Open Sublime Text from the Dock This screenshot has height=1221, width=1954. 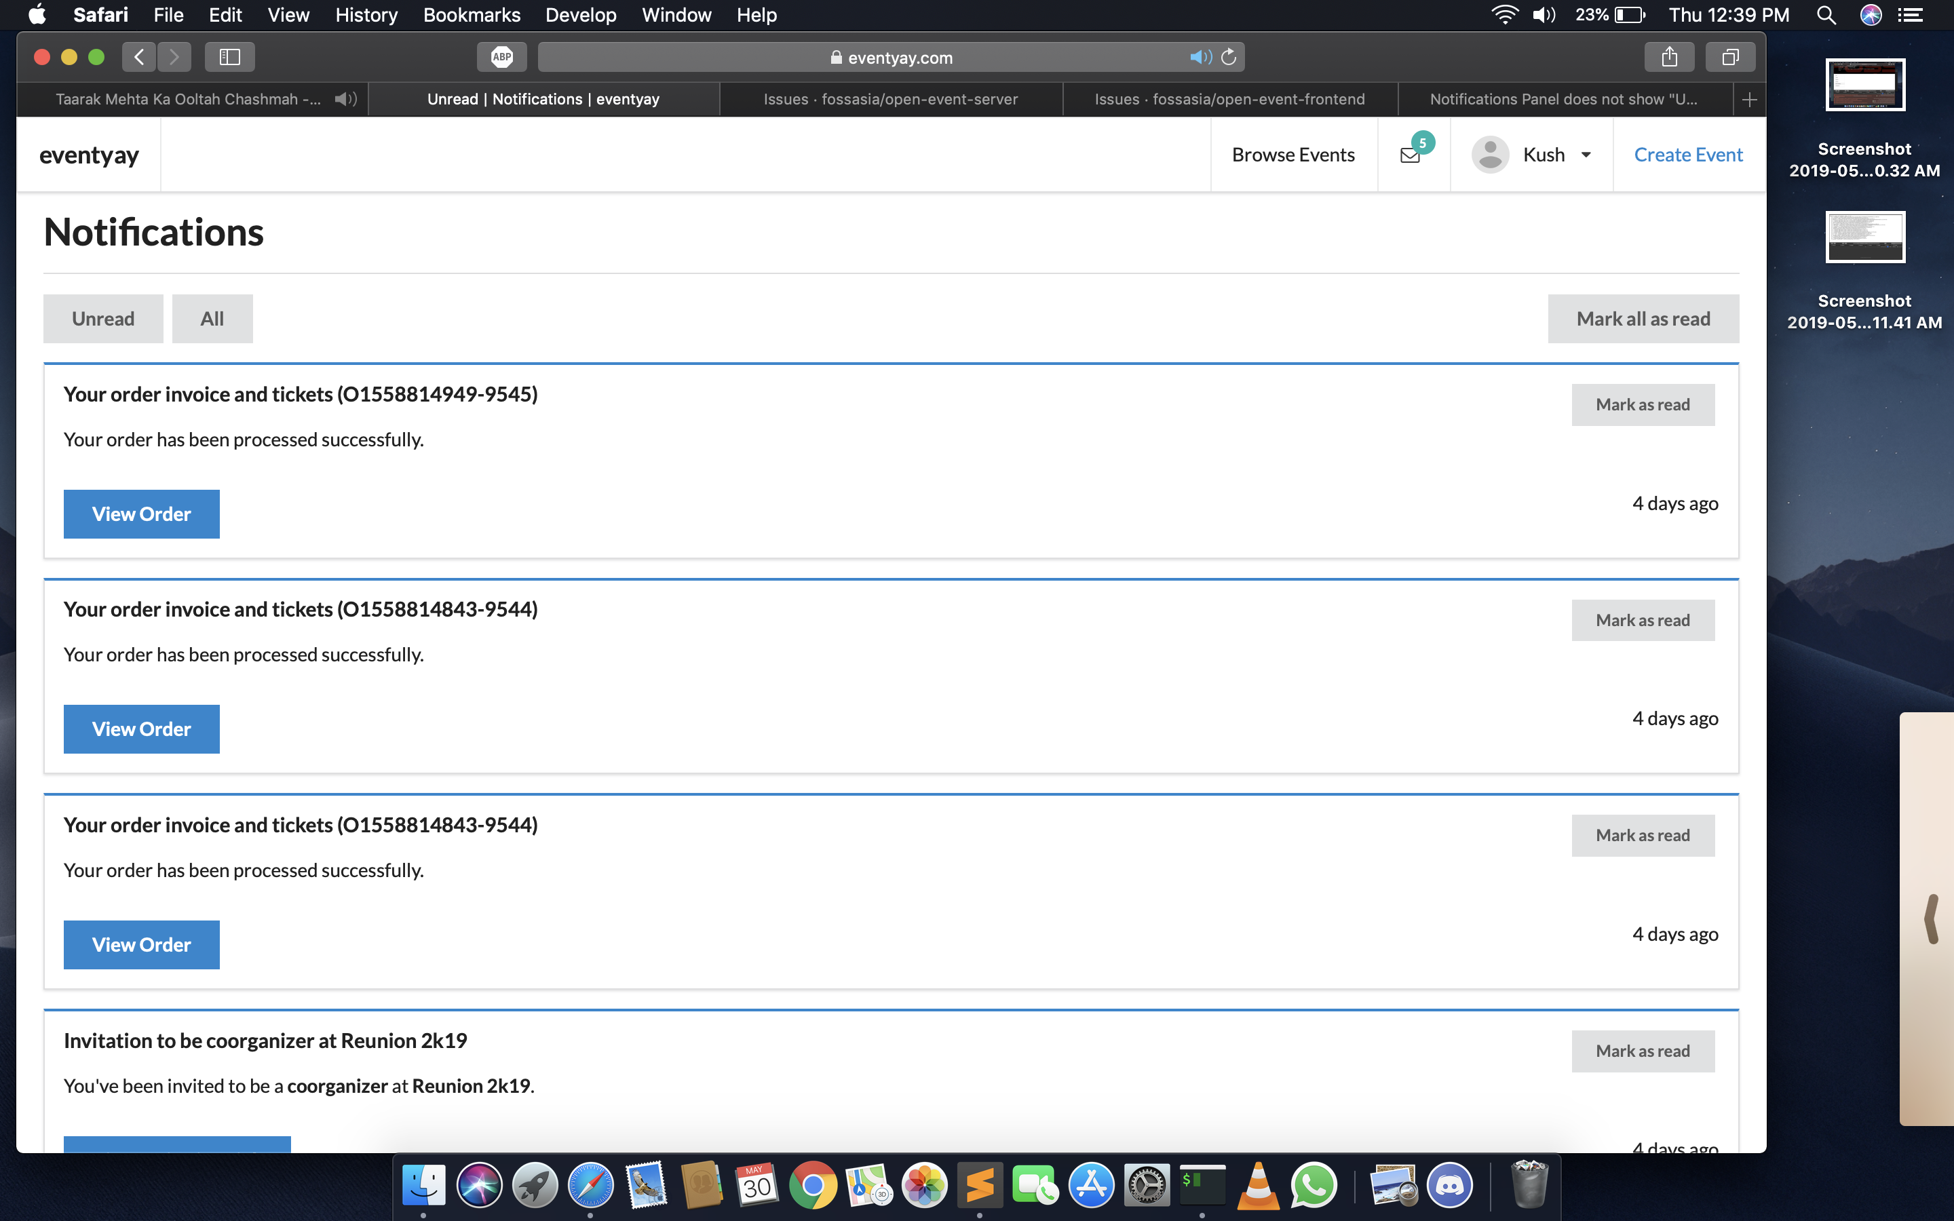point(980,1184)
